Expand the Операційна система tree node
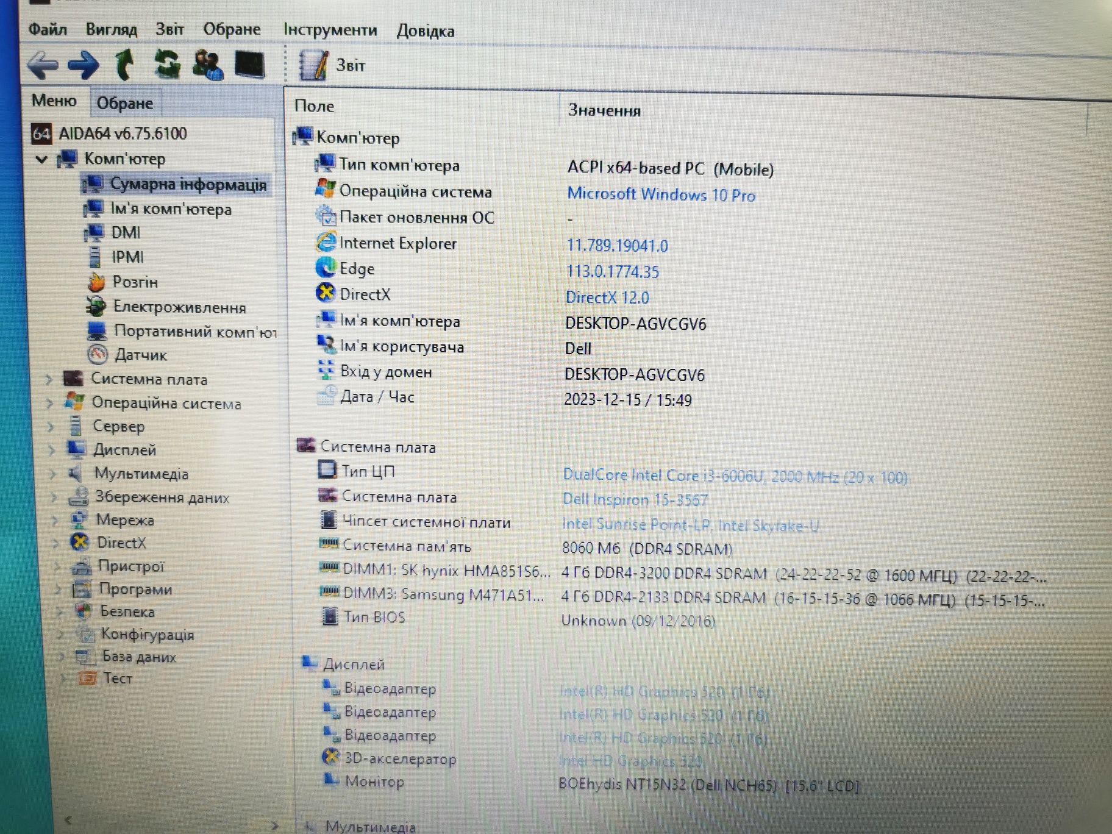Screen dimensions: 1112x834 (x=49, y=403)
